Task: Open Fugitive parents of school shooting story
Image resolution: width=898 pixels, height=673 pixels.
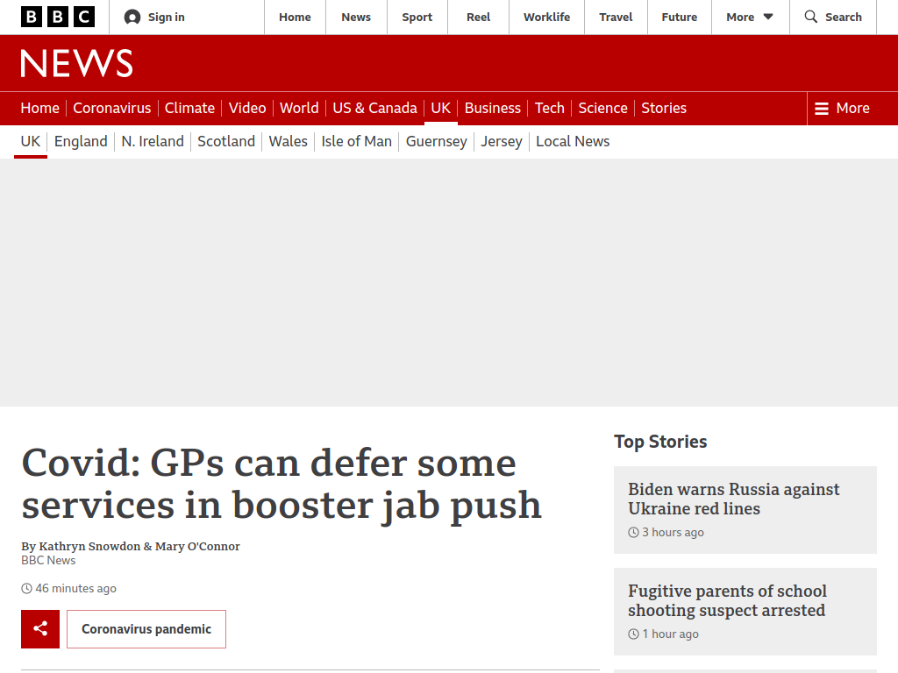Action: [727, 600]
